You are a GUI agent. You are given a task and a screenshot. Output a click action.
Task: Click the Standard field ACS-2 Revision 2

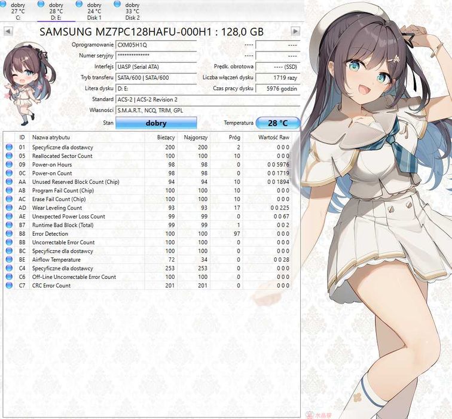207,99
